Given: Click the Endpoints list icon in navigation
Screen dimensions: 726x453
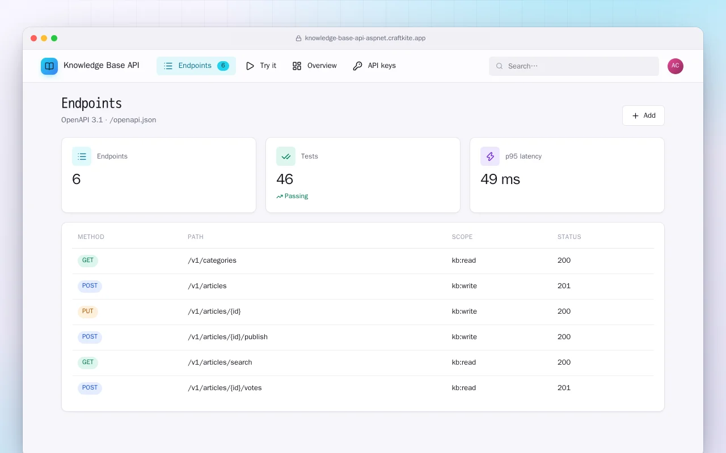Looking at the screenshot, I should point(168,66).
